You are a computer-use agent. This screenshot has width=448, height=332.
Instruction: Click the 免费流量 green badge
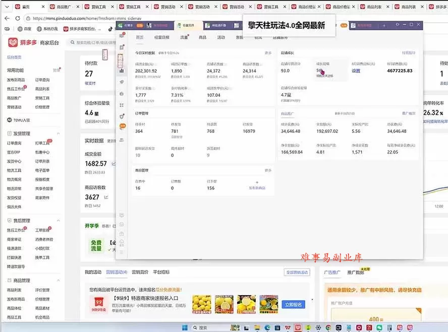96,245
